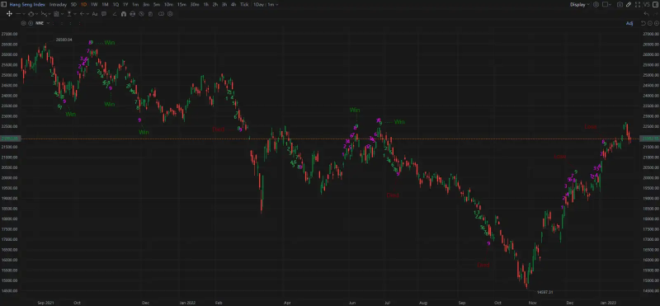Select the calculator/projection drawing tool

pyautogui.click(x=56, y=14)
